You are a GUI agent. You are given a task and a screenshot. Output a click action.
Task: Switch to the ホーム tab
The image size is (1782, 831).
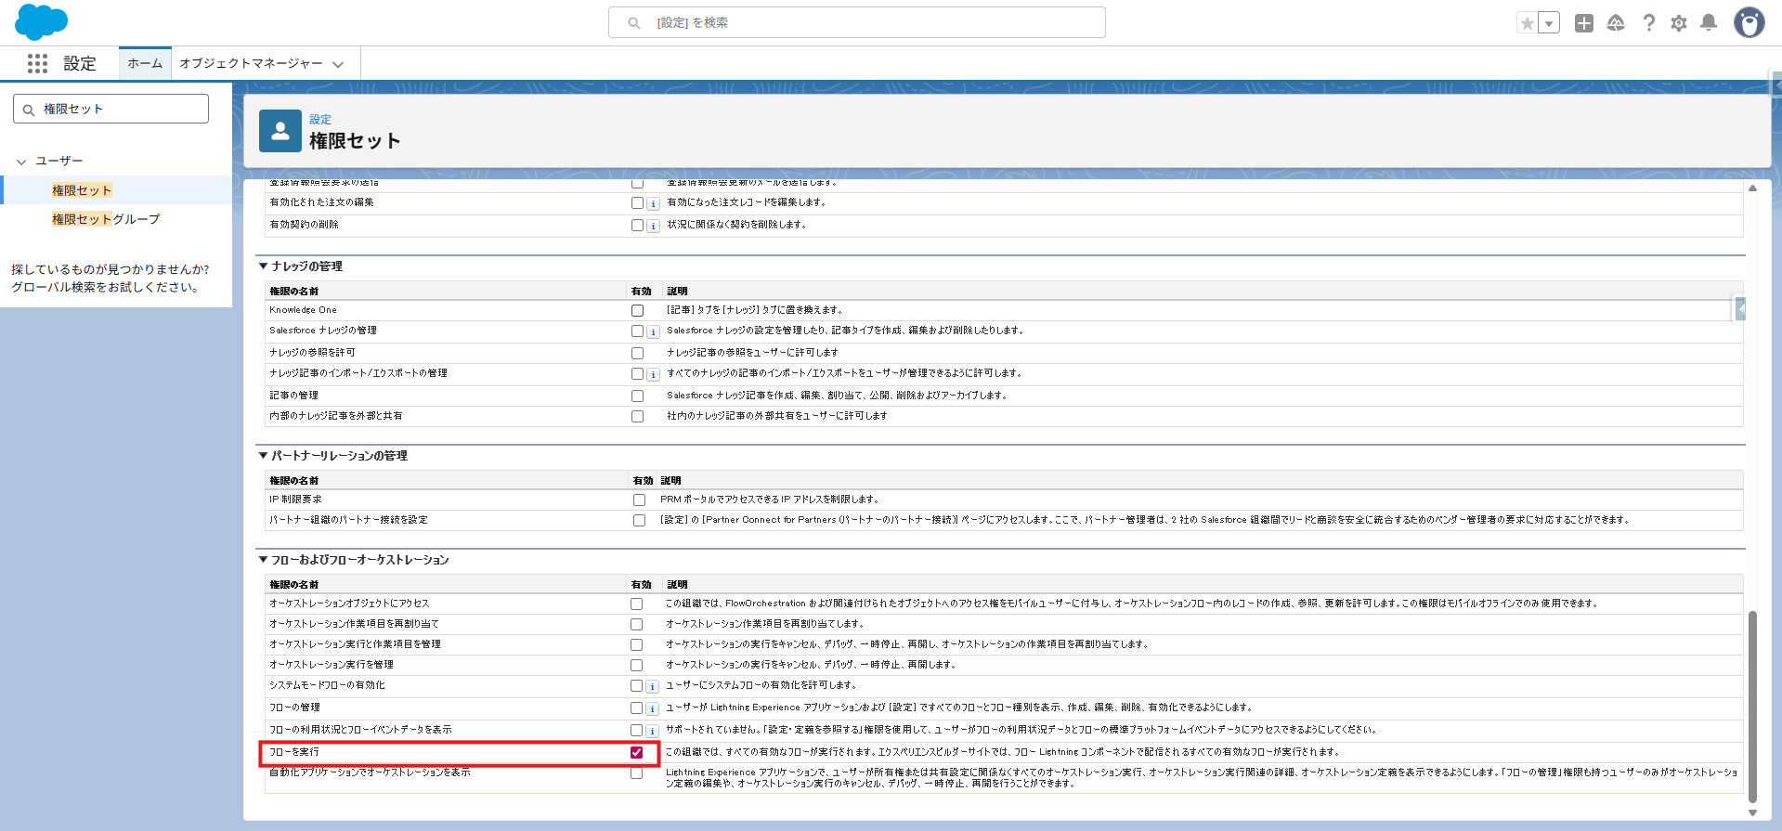coord(145,63)
